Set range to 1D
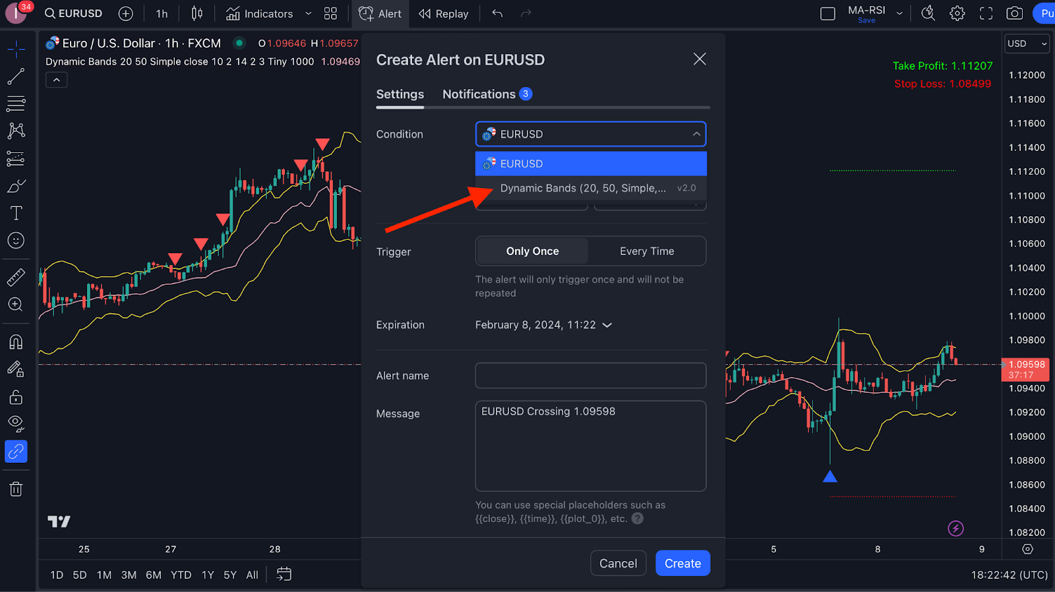 click(x=57, y=575)
